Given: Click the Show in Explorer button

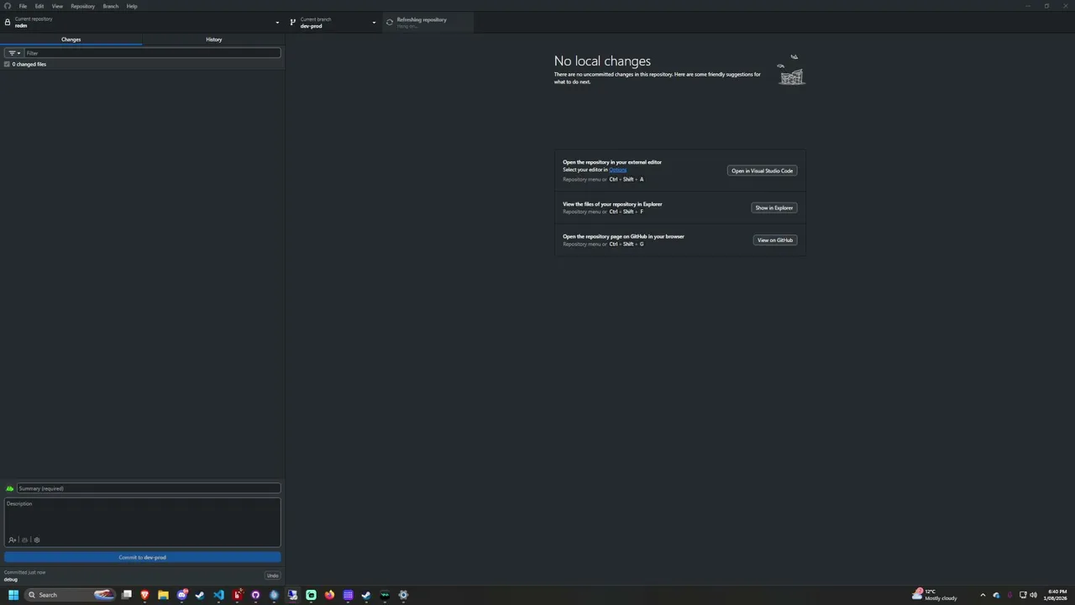Looking at the screenshot, I should (773, 208).
